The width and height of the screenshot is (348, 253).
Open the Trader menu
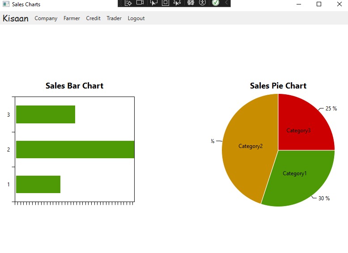114,18
